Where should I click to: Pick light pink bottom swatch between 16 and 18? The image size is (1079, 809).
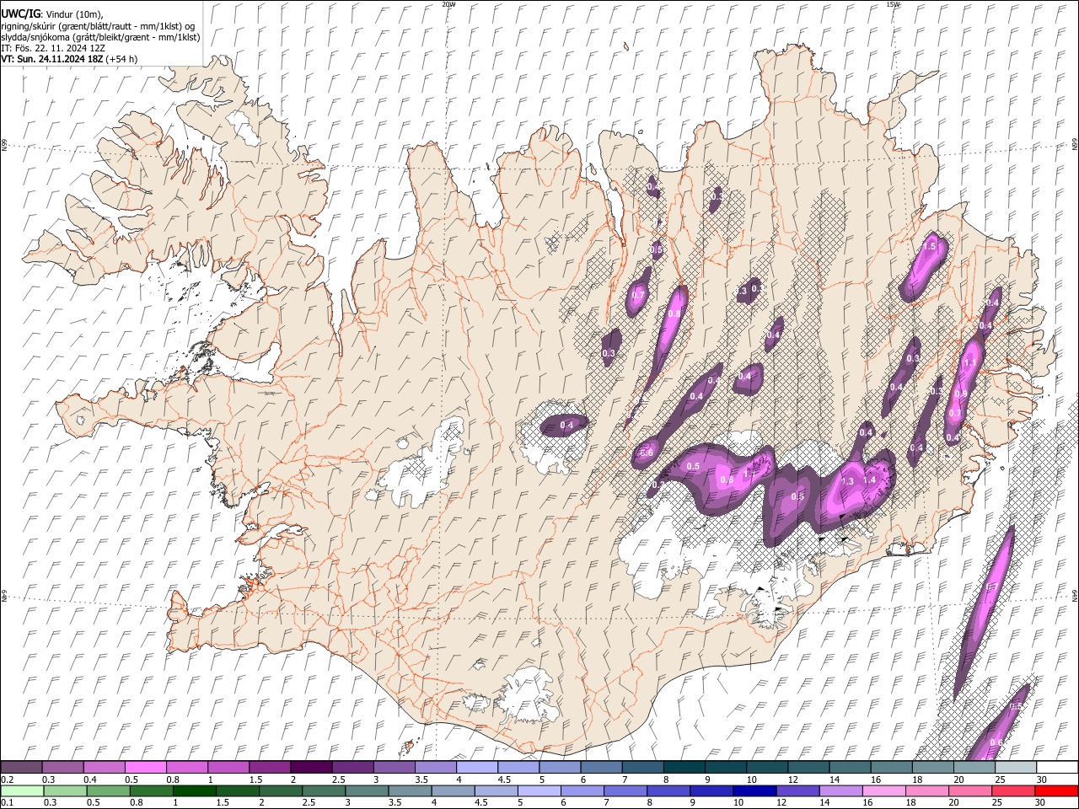click(883, 790)
